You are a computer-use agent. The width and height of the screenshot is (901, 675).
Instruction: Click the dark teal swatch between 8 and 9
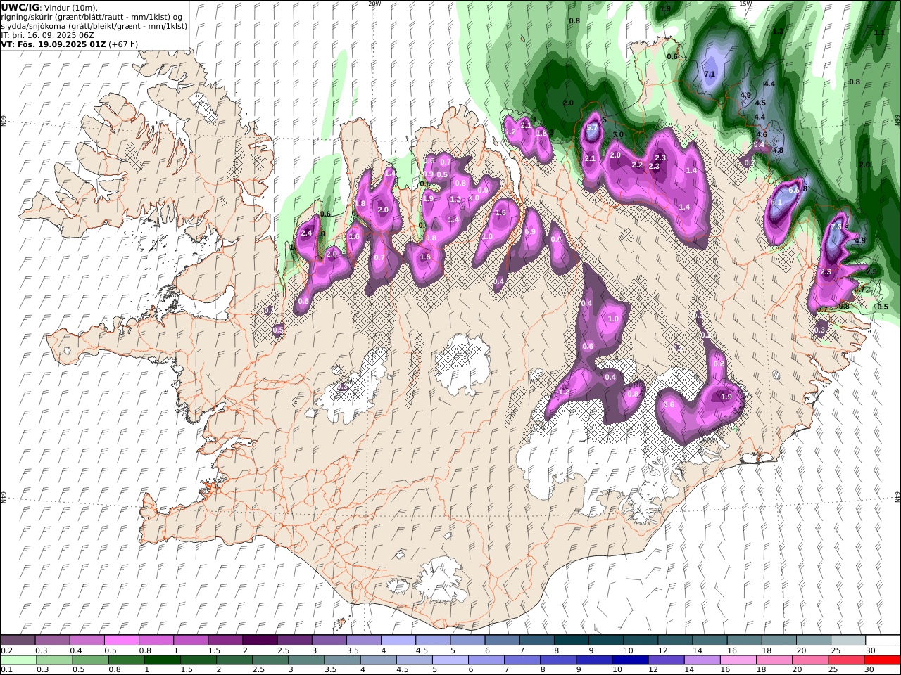point(571,640)
